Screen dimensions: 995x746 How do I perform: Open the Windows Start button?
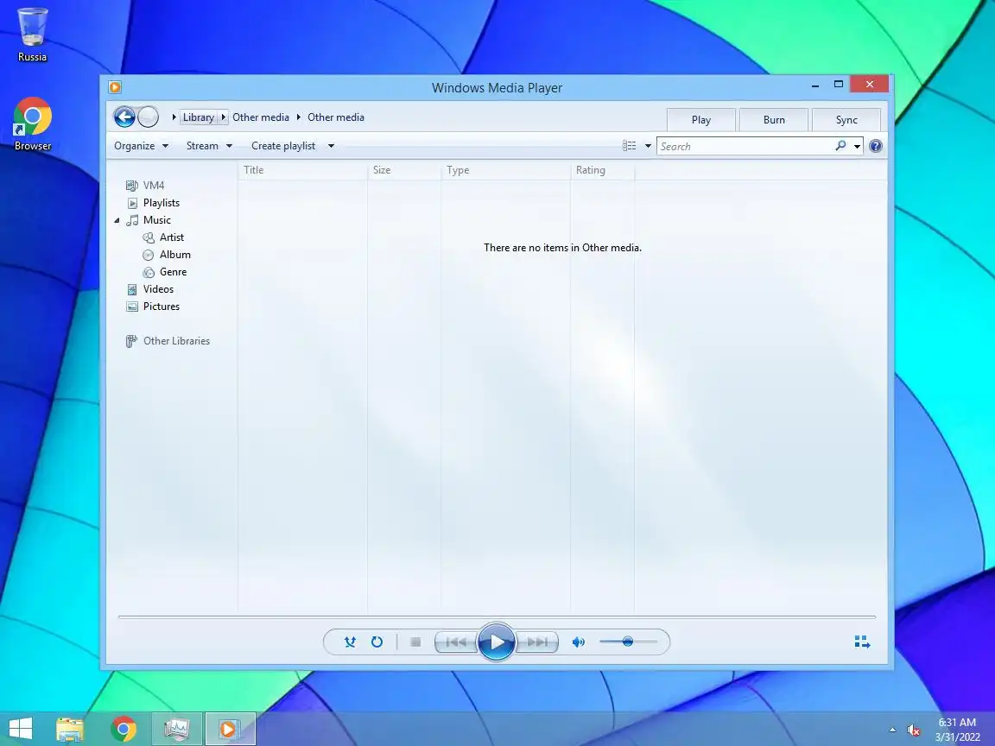coord(21,729)
